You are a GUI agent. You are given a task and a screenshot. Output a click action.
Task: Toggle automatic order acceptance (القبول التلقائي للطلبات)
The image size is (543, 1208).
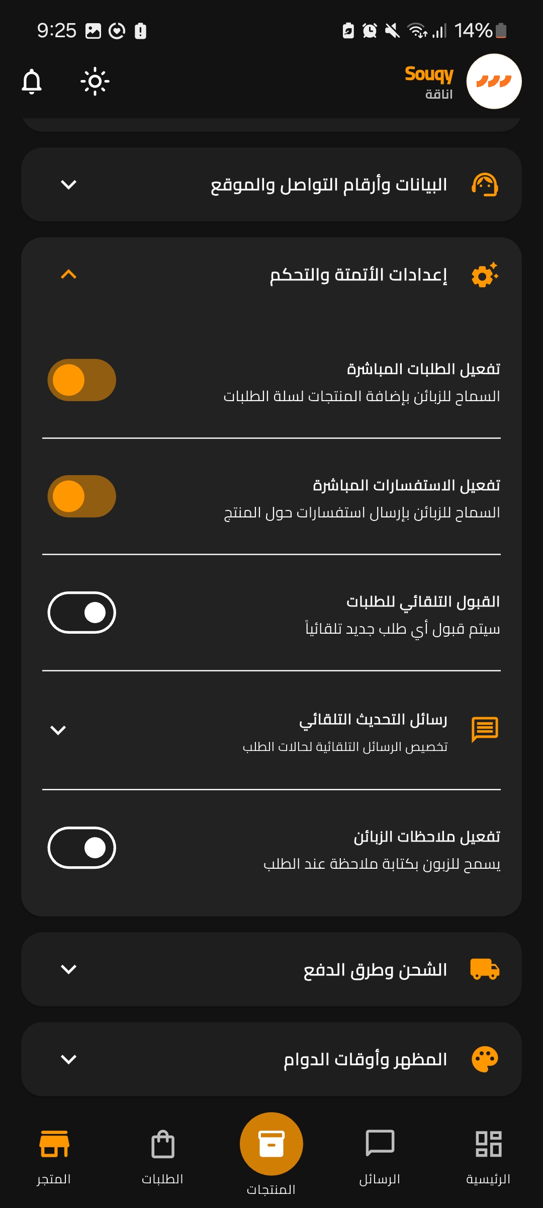82,613
